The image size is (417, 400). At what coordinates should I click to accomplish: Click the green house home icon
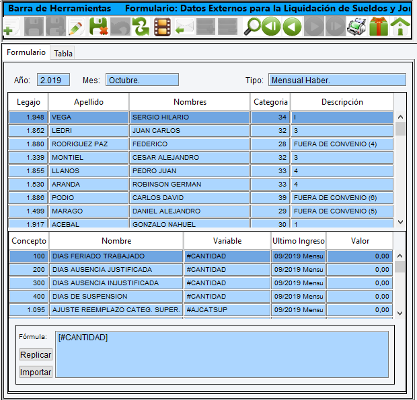[400, 28]
